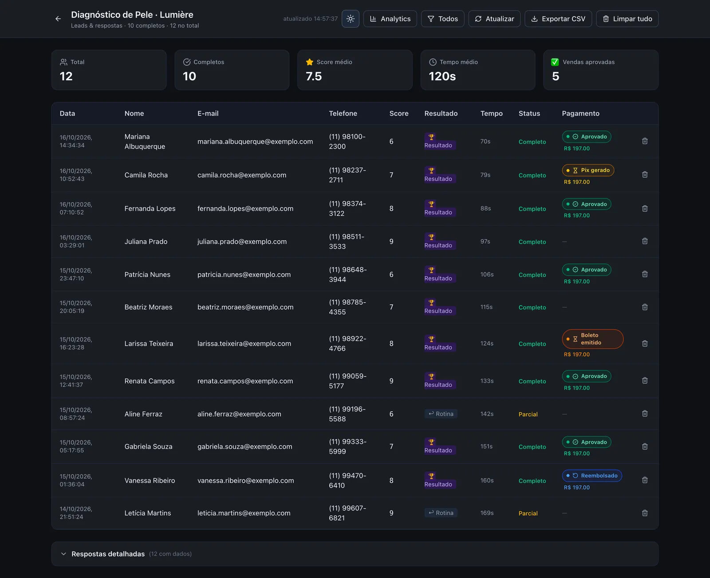This screenshot has width=710, height=578.
Task: Click trash icon in Beatriz Moraes row
Action: coord(645,307)
